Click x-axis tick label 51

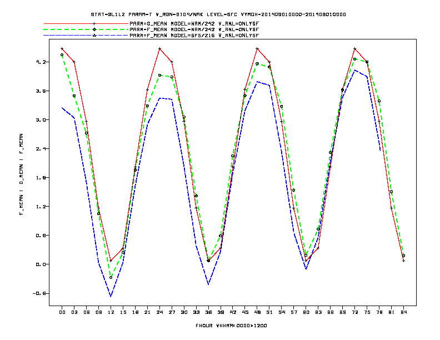point(269,312)
